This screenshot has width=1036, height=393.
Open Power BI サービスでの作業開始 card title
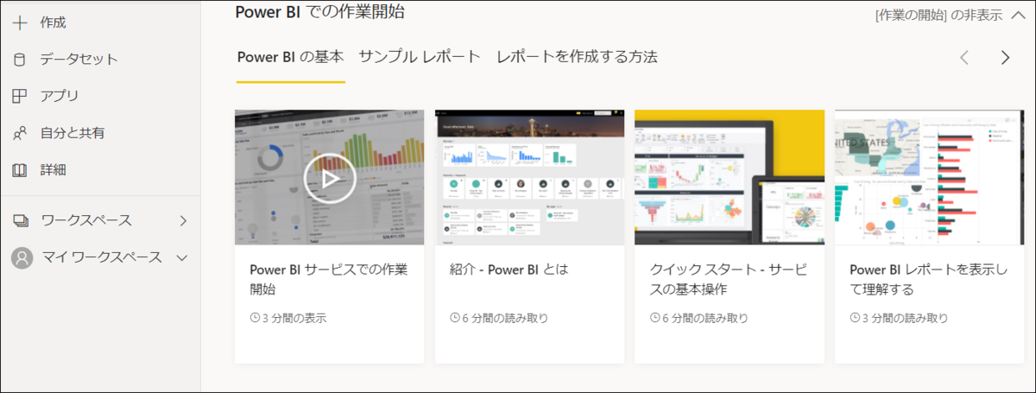pyautogui.click(x=328, y=278)
